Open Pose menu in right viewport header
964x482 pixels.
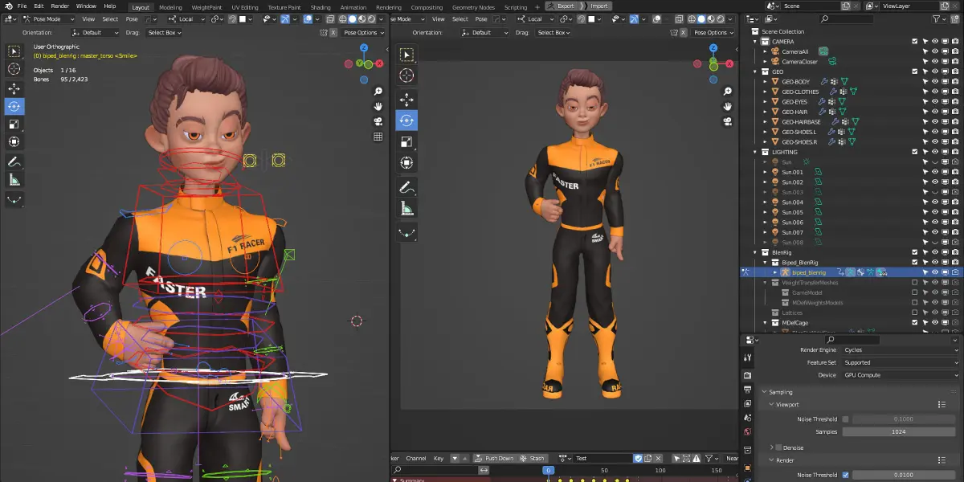tap(480, 18)
